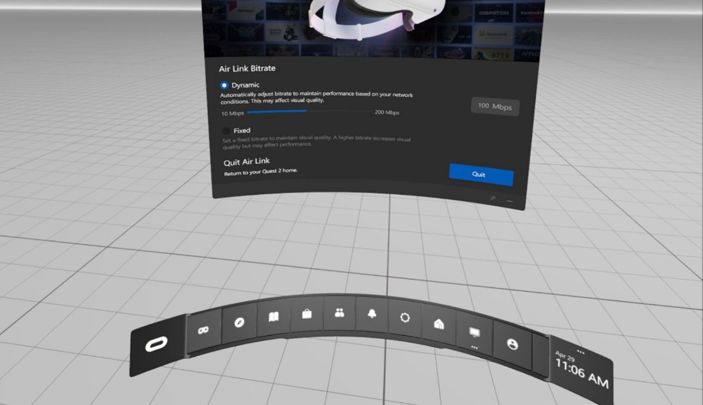Click the Oculus logo button on the dash
Image resolution: width=703 pixels, height=405 pixels.
click(x=156, y=346)
